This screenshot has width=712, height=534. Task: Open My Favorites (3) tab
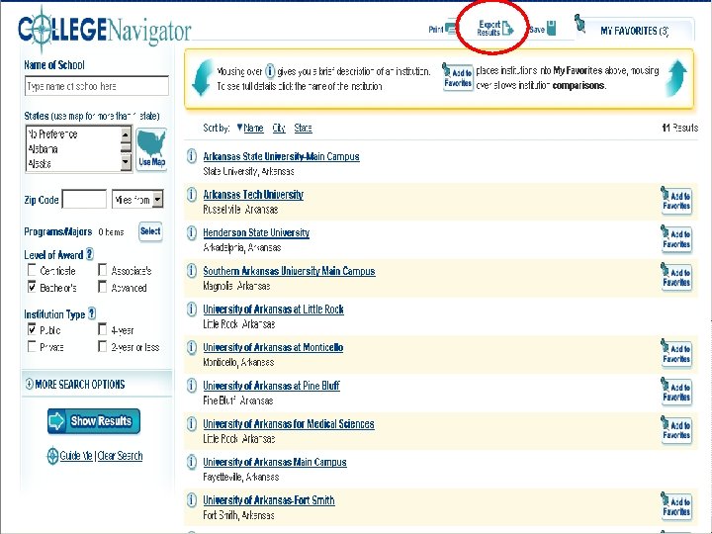634,31
